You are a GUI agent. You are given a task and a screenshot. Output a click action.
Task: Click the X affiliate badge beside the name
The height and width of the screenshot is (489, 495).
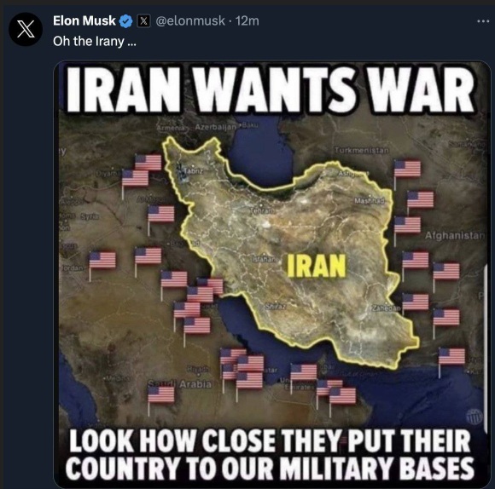point(143,21)
